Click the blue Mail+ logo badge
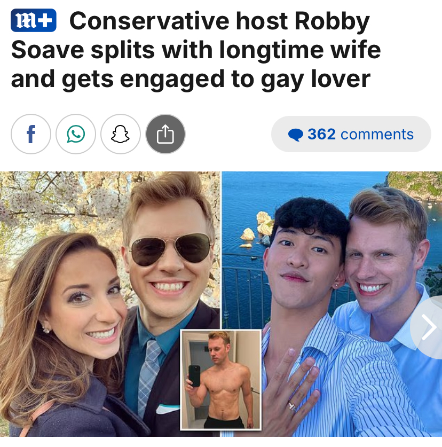 (33, 20)
